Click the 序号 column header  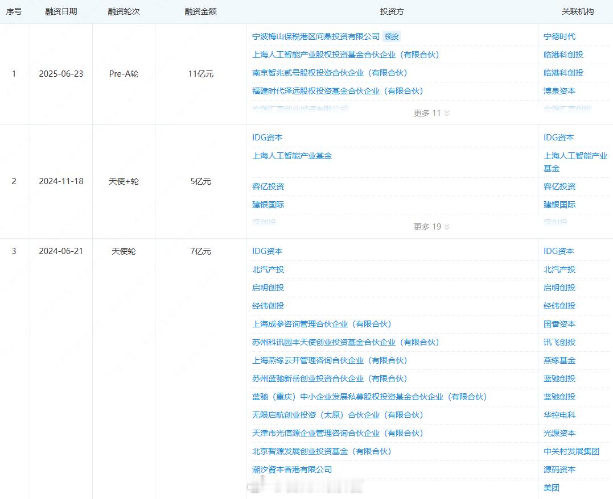point(14,12)
